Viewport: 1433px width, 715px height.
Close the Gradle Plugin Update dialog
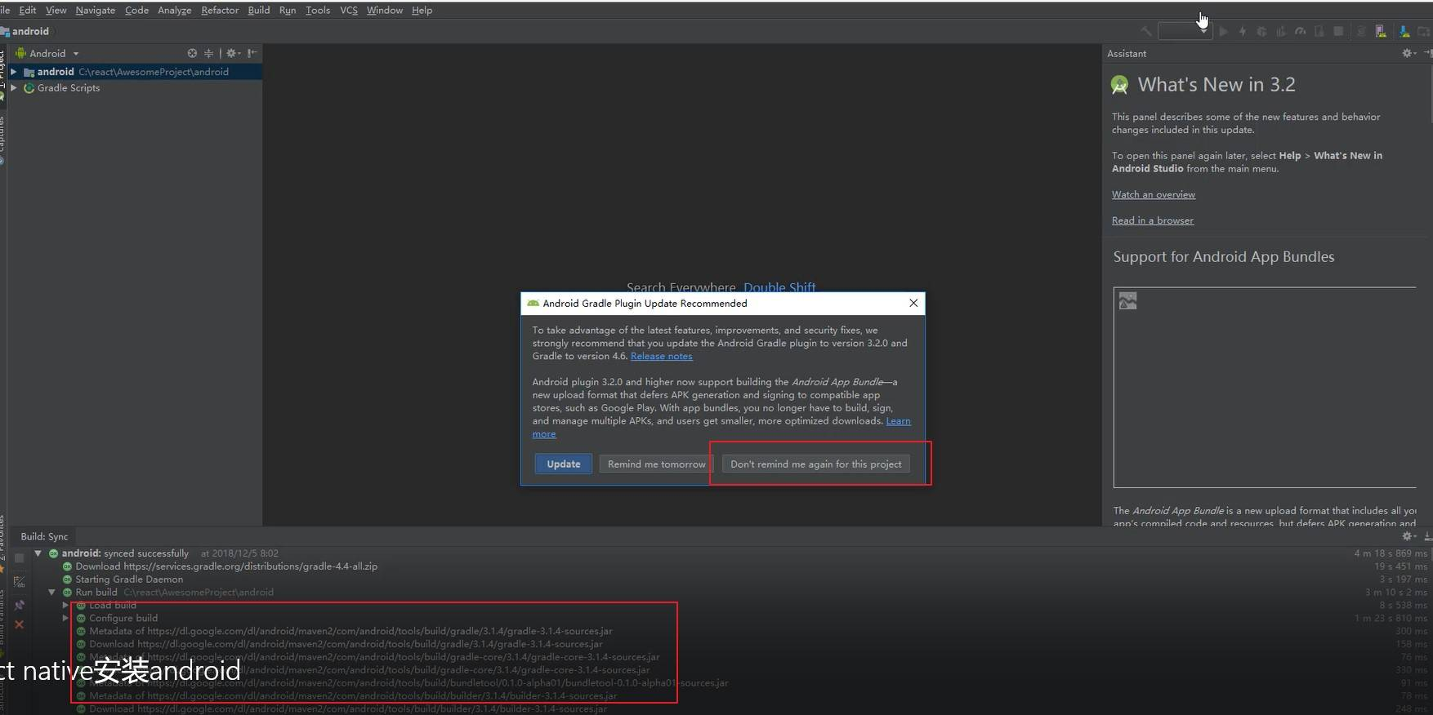913,303
